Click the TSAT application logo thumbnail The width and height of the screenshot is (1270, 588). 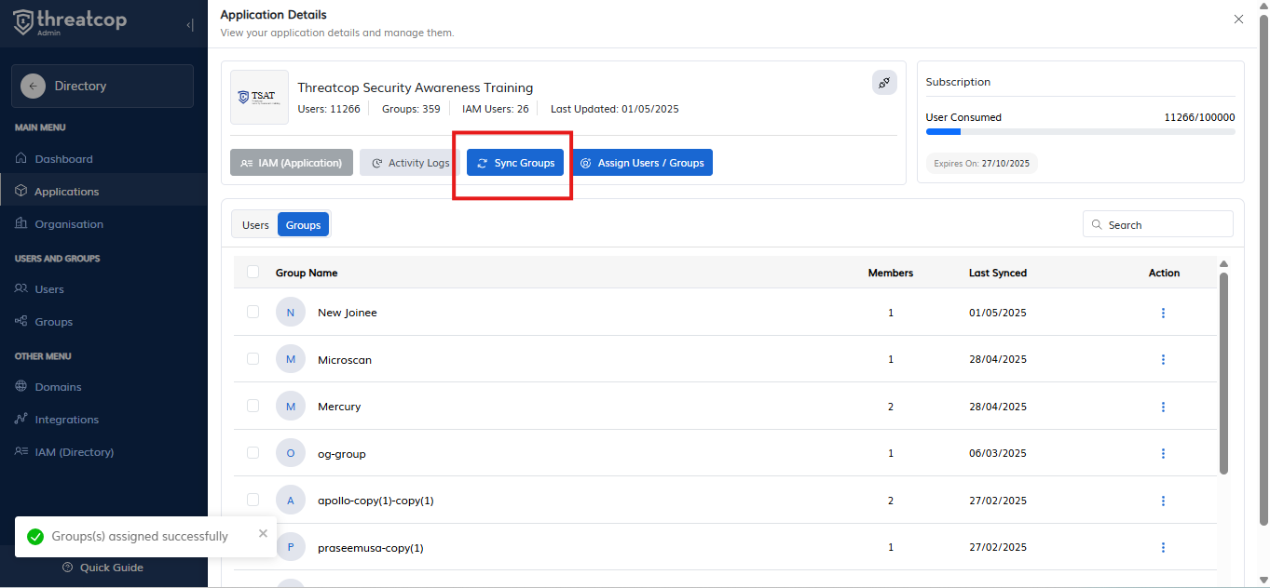tap(259, 97)
